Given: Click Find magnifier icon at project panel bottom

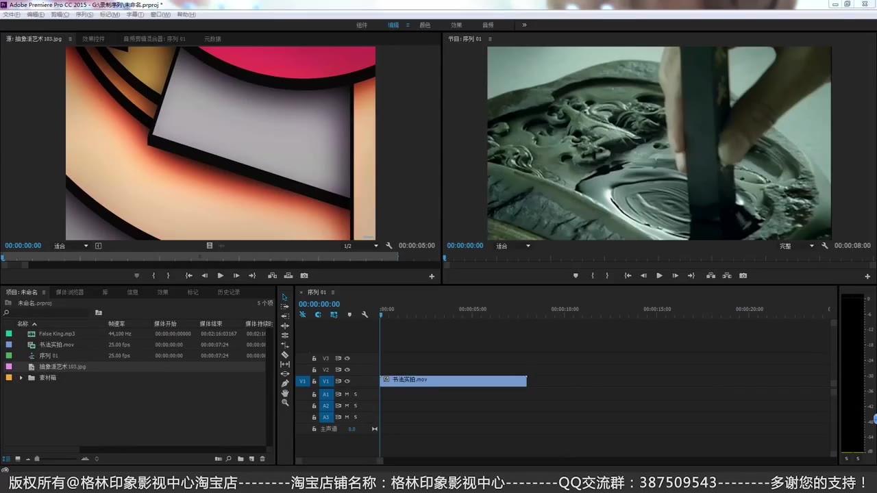Looking at the screenshot, I should pos(229,459).
